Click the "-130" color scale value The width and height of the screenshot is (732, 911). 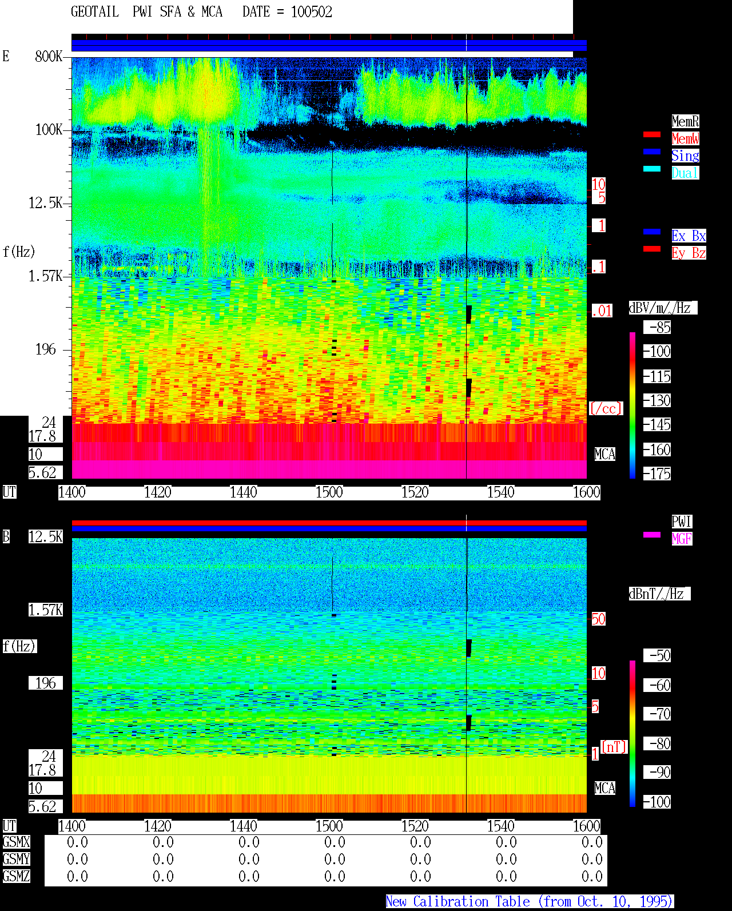coord(657,400)
